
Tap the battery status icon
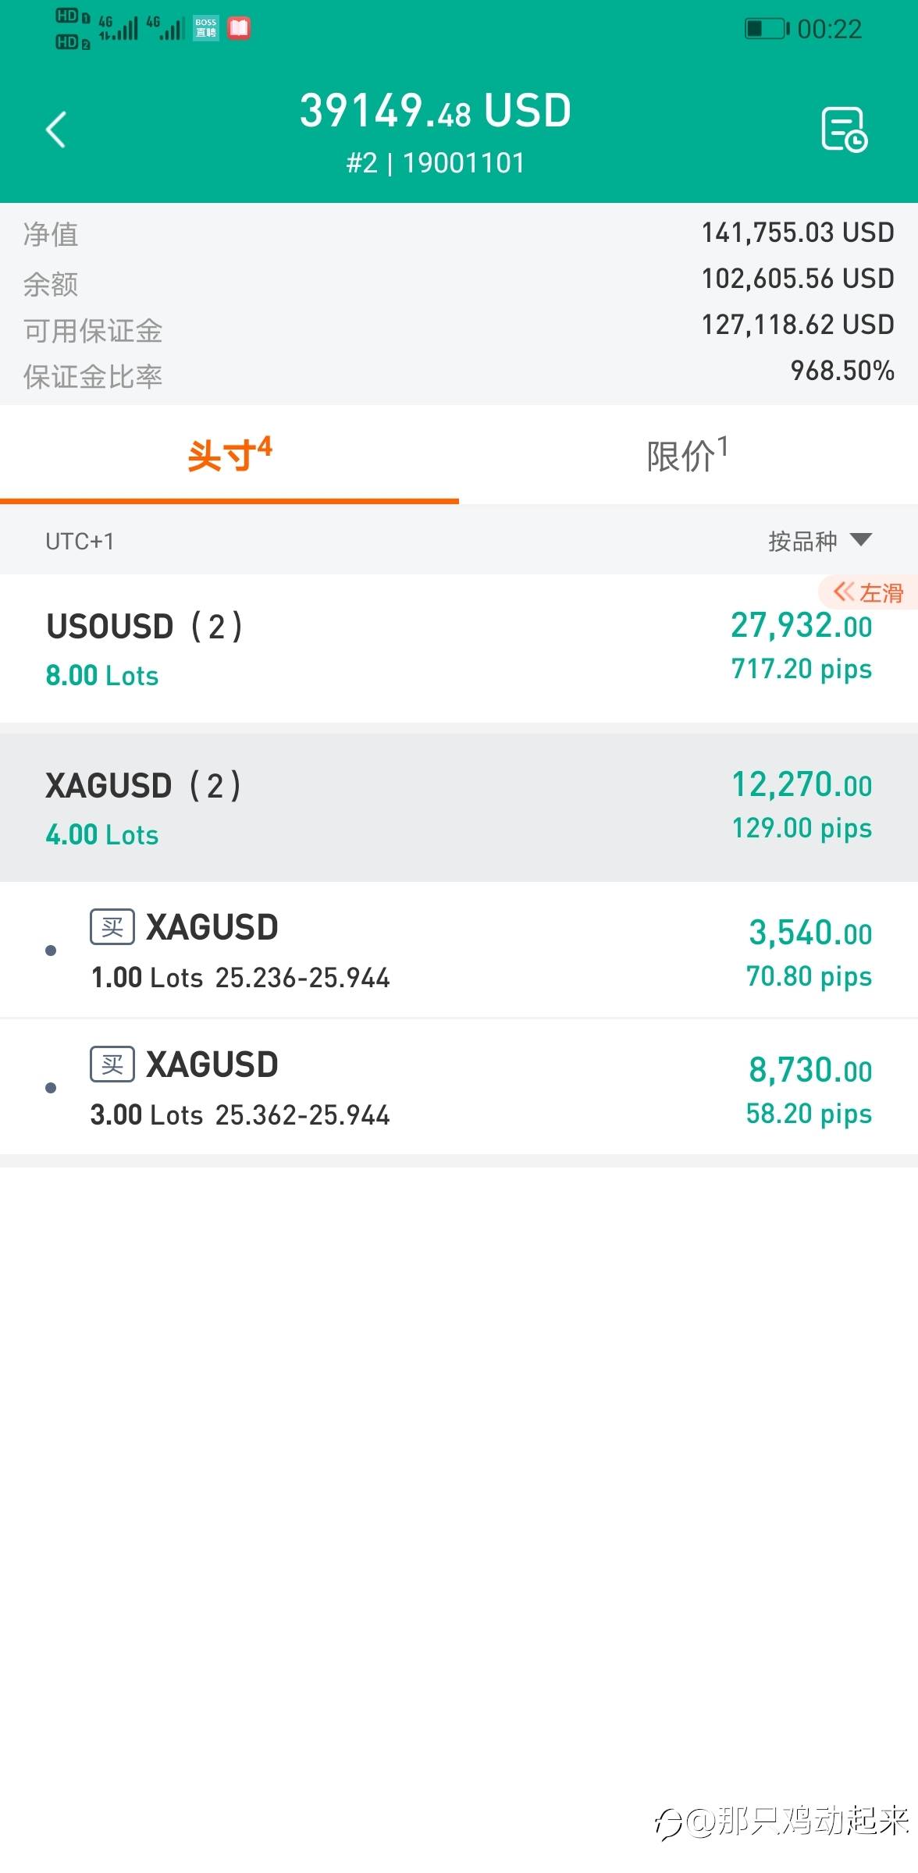point(766,29)
